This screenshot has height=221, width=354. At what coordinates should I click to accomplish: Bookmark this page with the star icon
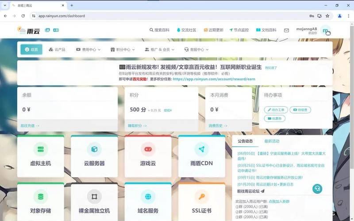click(327, 16)
